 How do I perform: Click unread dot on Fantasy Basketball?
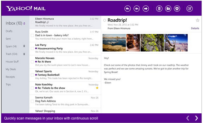coord(36,75)
